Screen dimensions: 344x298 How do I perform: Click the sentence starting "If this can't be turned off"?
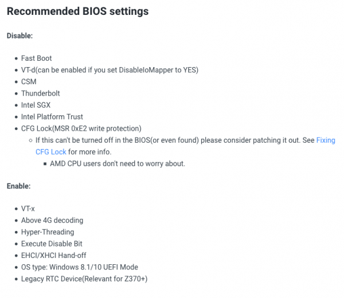(x=172, y=140)
